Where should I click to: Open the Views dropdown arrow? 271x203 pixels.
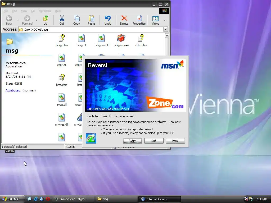coord(165,20)
